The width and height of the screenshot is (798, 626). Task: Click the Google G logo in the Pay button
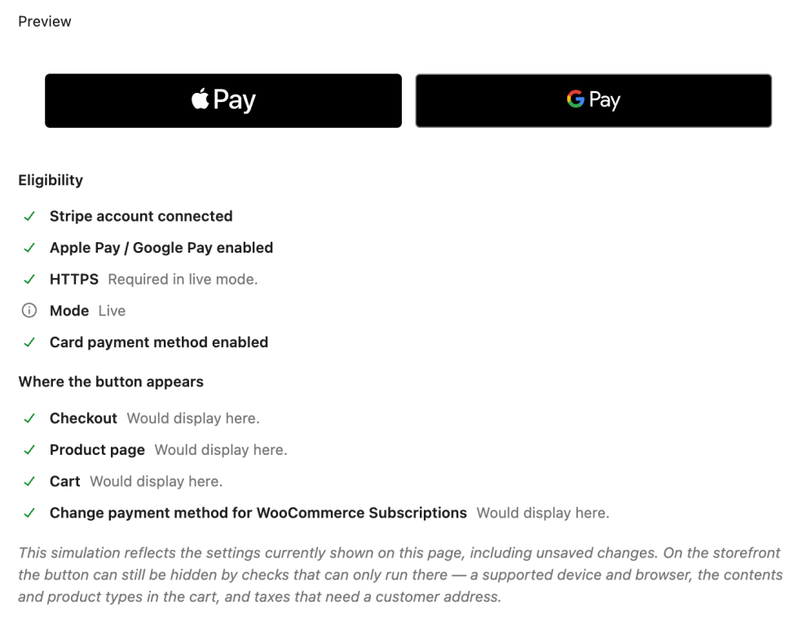click(x=575, y=99)
